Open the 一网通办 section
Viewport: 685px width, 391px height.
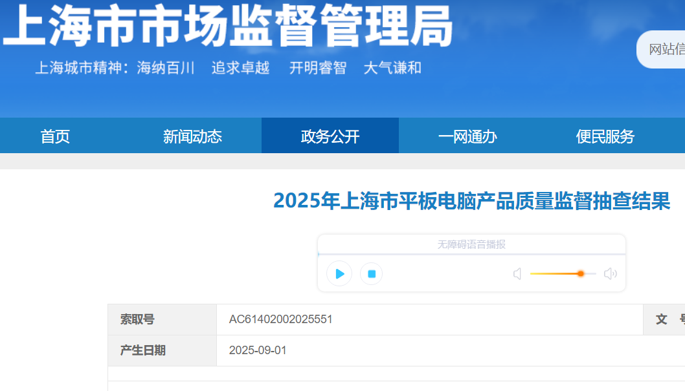coord(467,136)
